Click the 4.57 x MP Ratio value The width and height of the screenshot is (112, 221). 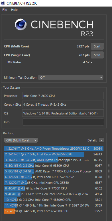pyautogui.click(x=88, y=62)
